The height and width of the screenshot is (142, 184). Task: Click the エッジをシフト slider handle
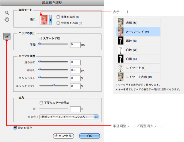tap(54, 85)
